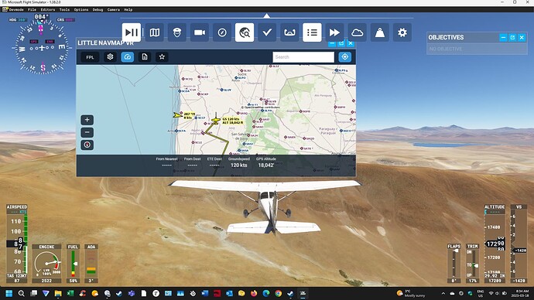Click the Active Pause toolbar button
Screen dimensions: 534x300
pyautogui.click(x=132, y=32)
